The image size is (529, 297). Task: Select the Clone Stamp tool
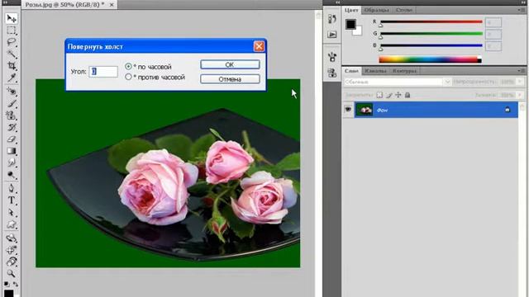pyautogui.click(x=11, y=115)
